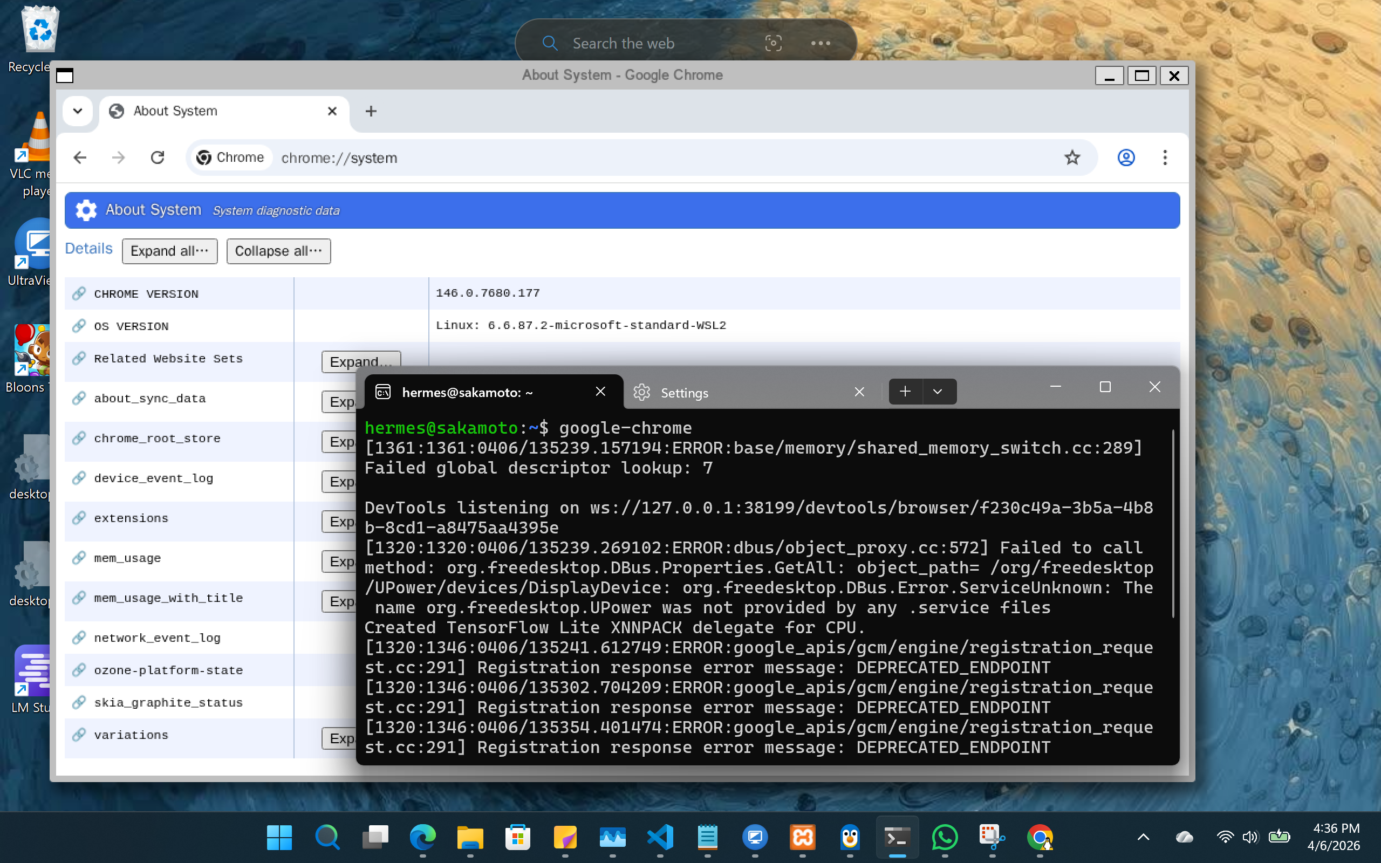Click the Collapse all button
1381x863 pixels.
(278, 251)
